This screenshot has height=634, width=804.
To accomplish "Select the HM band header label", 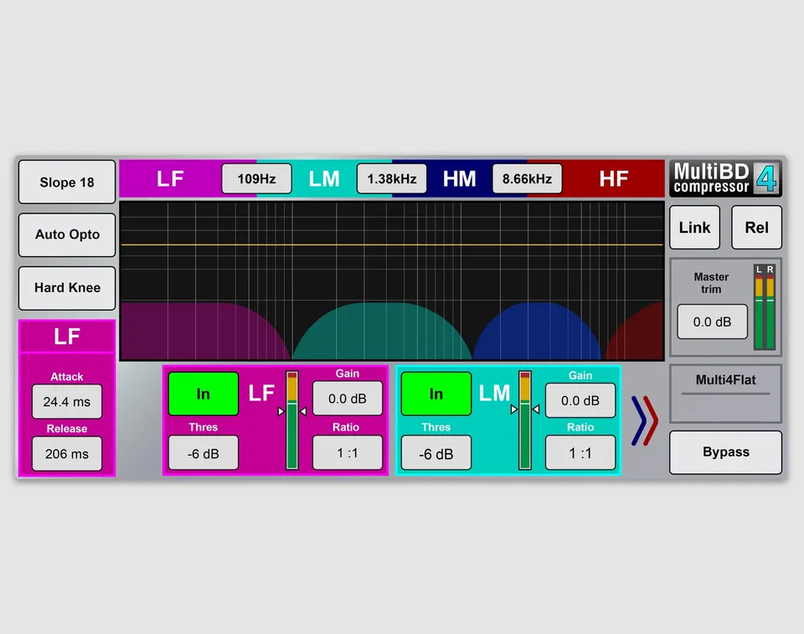I will (459, 179).
